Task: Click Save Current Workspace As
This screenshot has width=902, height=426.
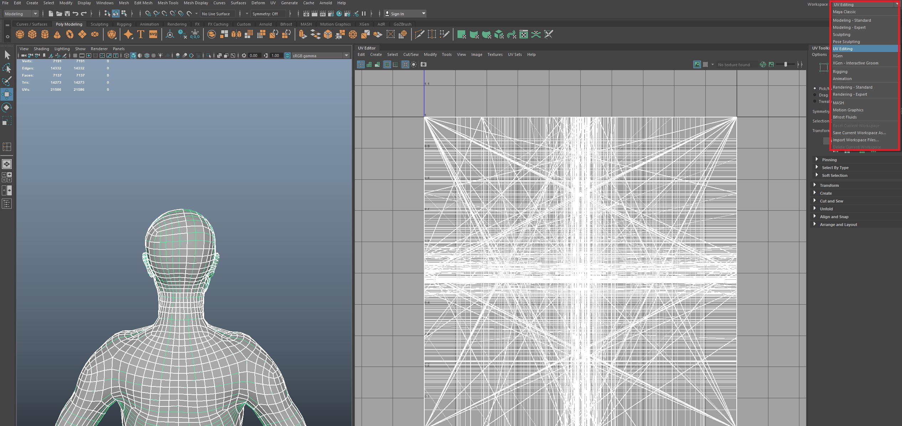Action: pos(859,133)
